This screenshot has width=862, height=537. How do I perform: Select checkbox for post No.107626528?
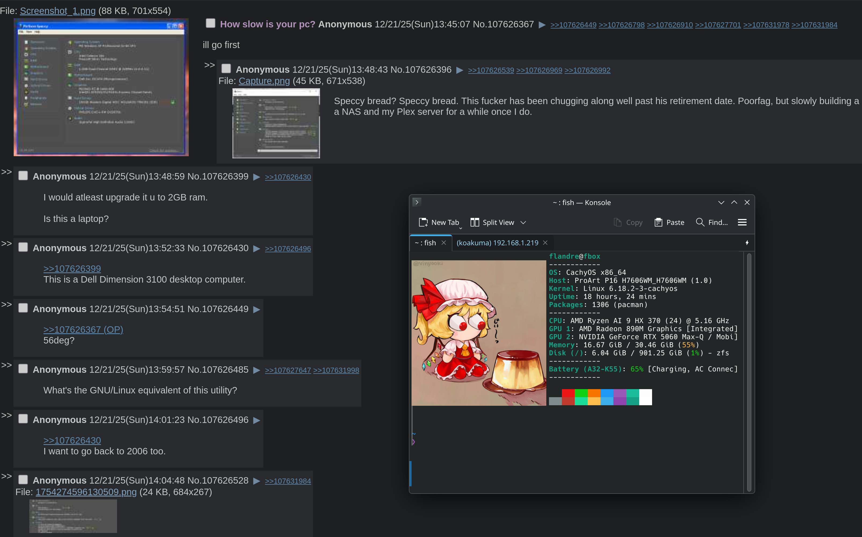coord(23,480)
